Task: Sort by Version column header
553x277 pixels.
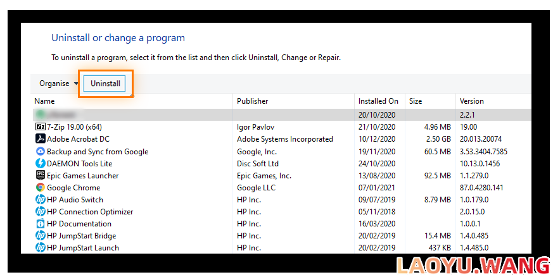Action: pyautogui.click(x=471, y=101)
